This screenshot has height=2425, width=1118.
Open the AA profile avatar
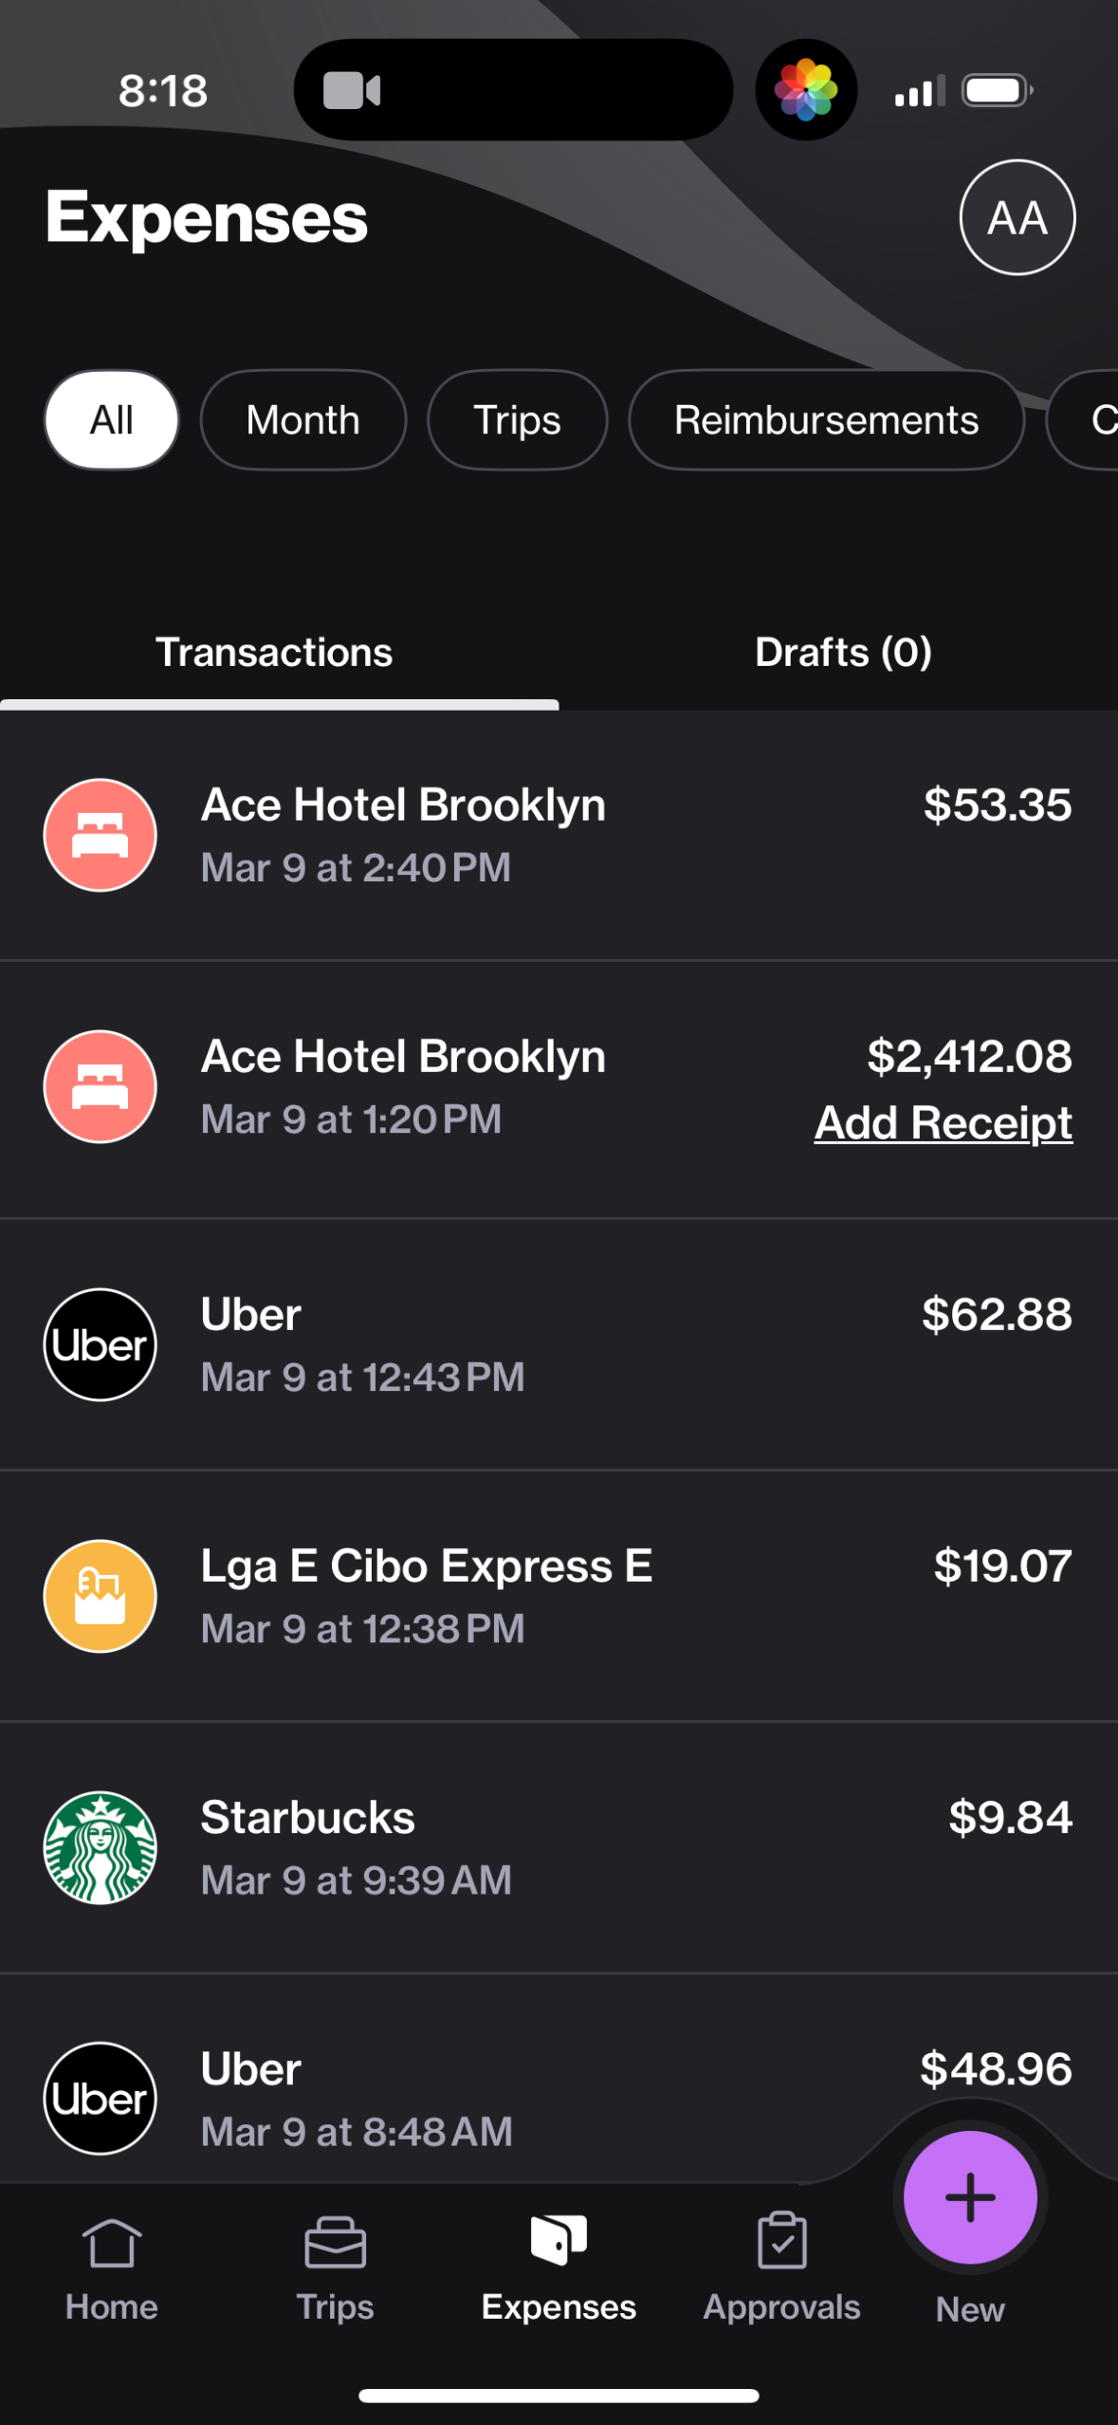click(x=1017, y=217)
